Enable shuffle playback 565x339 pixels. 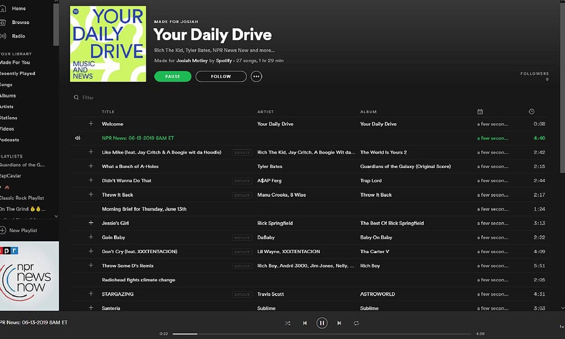coord(287,323)
